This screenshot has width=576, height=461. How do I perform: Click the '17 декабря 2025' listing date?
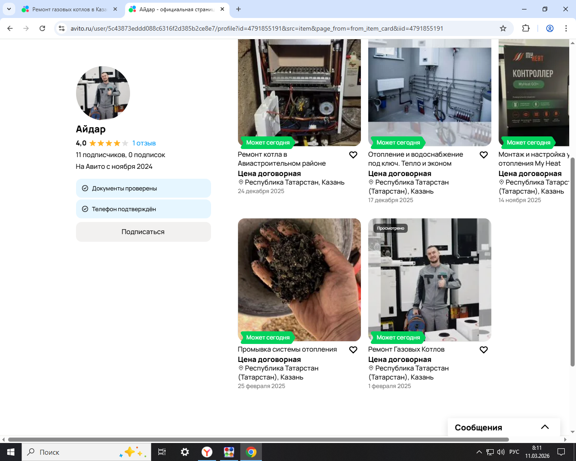[x=391, y=200]
